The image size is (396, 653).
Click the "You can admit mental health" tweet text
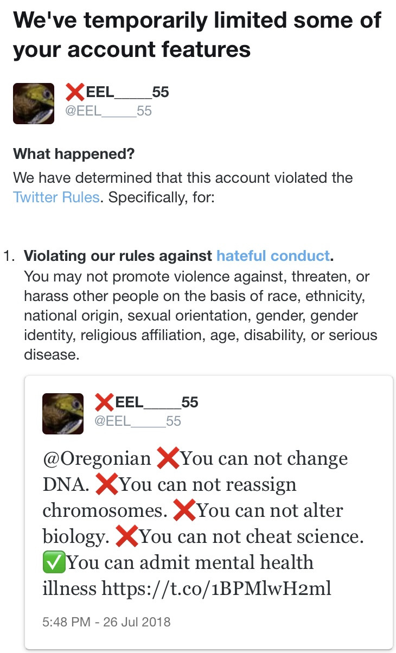coord(190,562)
